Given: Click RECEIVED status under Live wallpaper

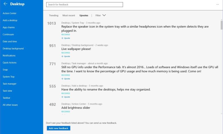Looking at the screenshot, I should (x=65, y=53).
